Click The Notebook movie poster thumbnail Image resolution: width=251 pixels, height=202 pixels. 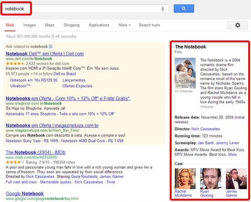pyautogui.click(x=185, y=73)
